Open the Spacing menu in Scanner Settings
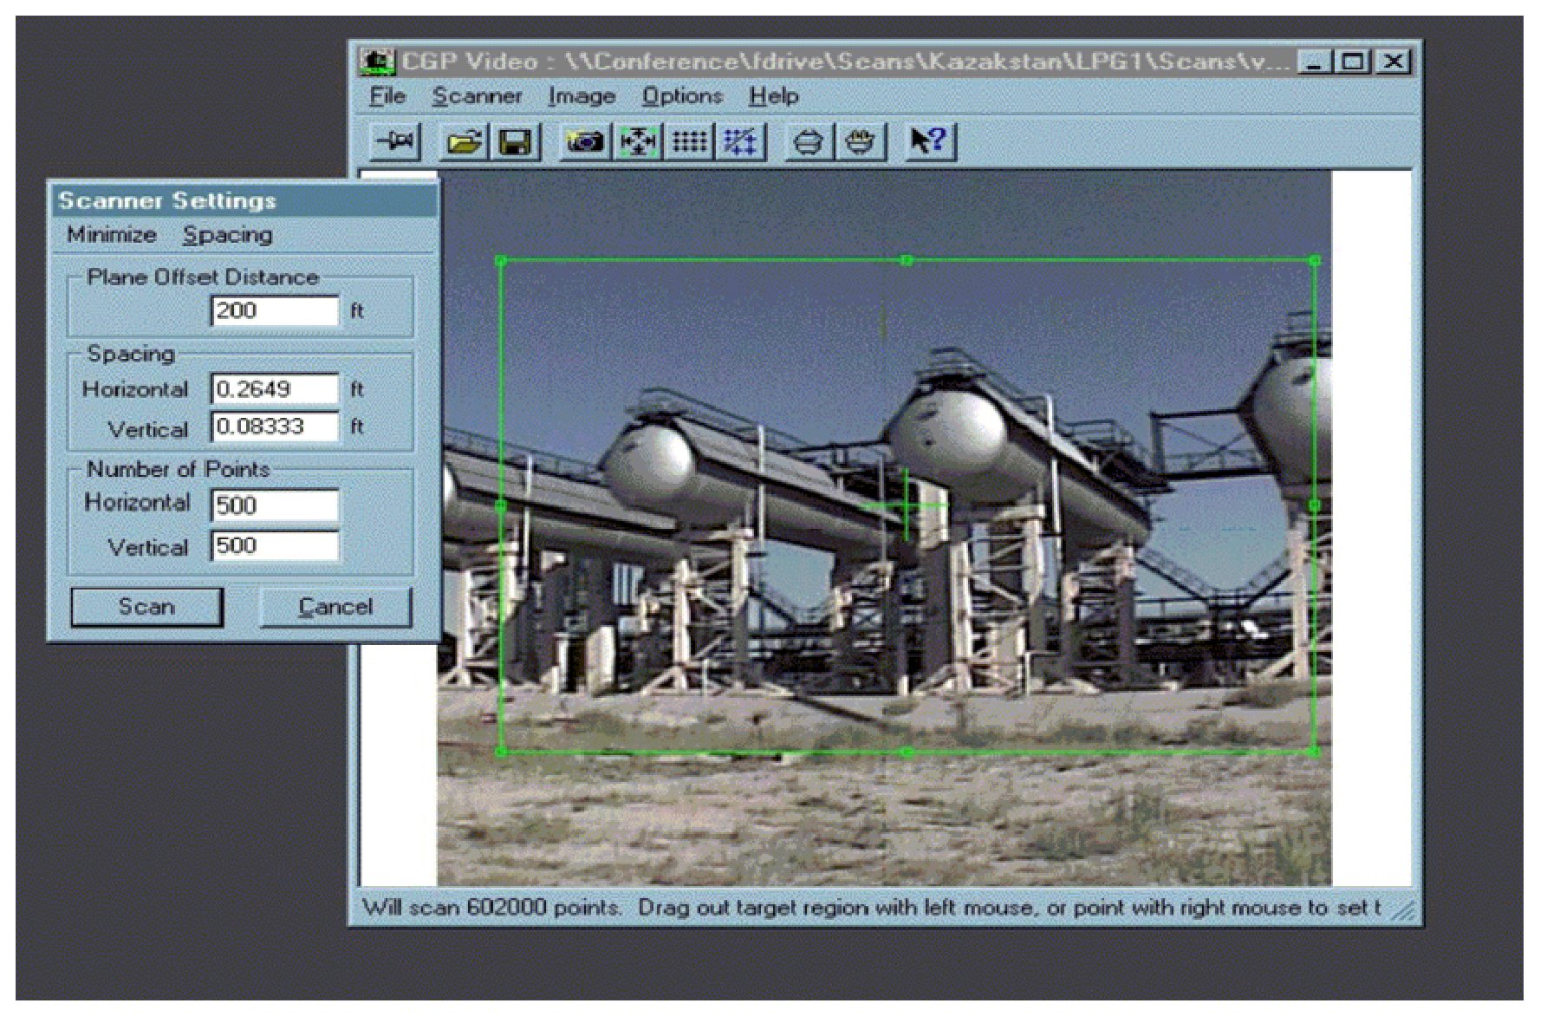This screenshot has width=1560, height=1023. tap(228, 235)
